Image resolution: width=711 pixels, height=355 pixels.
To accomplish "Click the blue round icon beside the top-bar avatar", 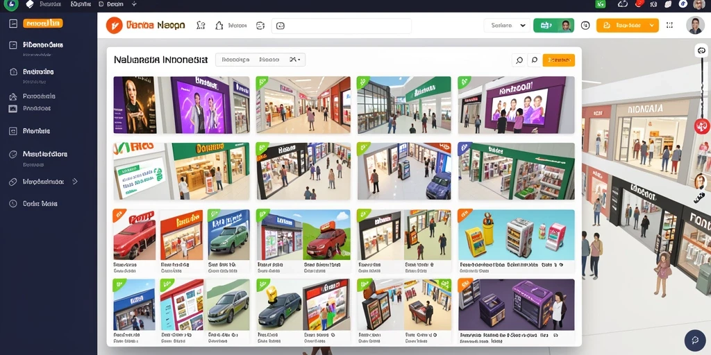I will pos(683,4).
